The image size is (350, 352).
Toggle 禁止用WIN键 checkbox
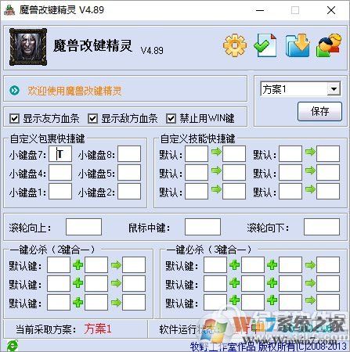(x=171, y=119)
